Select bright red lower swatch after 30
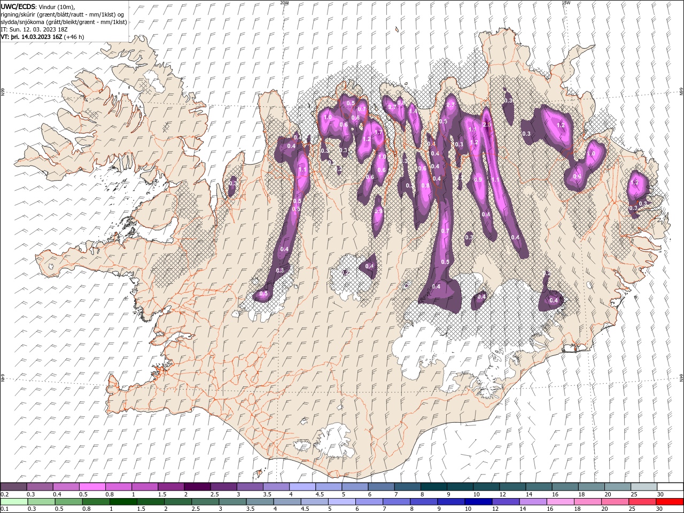684x513 pixels. (669, 502)
